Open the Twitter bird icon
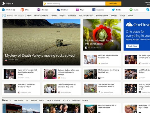The image size is (150, 113). (113, 10)
